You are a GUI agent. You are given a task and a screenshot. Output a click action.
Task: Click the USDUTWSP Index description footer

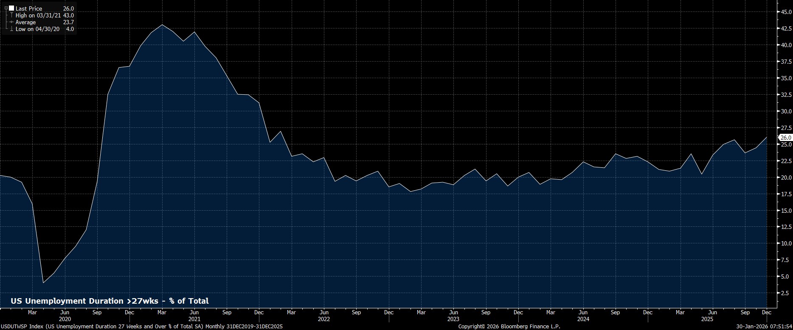pos(141,327)
